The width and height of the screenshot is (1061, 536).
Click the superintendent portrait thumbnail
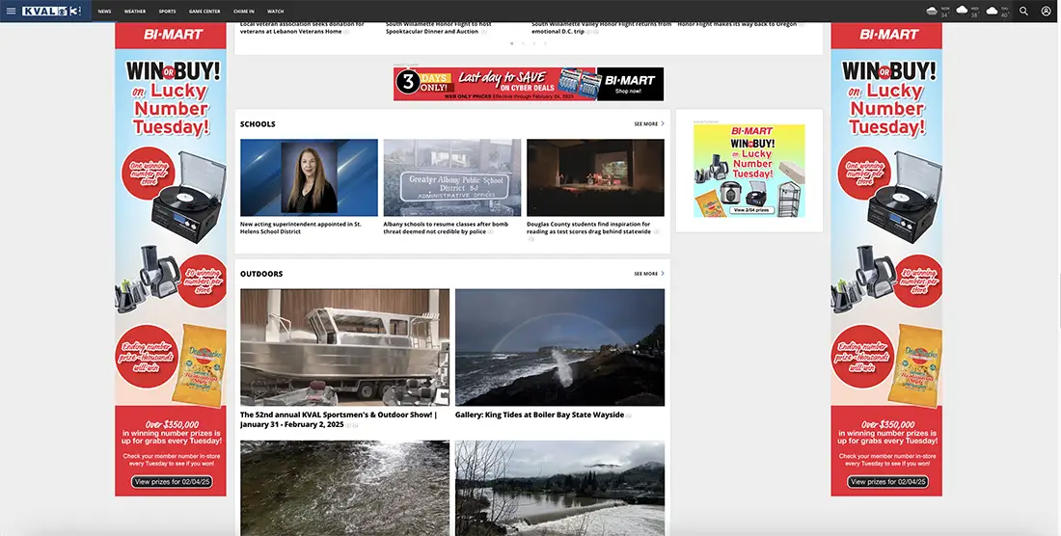pos(310,177)
